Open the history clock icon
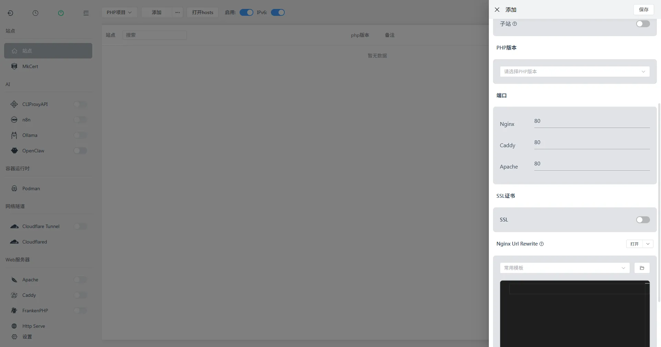Image resolution: width=661 pixels, height=347 pixels. click(x=35, y=13)
